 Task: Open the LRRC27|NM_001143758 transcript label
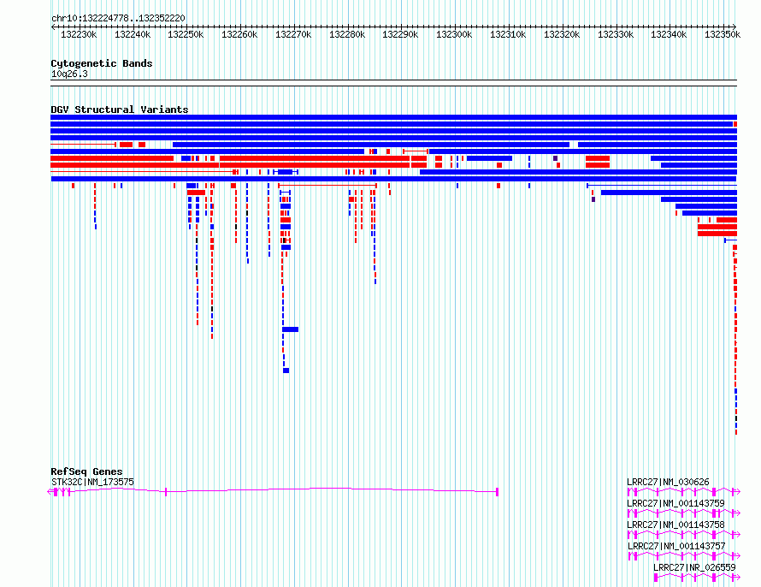click(675, 525)
